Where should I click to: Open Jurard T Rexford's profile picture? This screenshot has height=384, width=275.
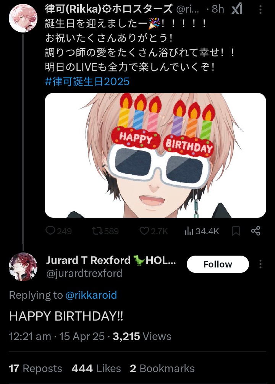coord(23,267)
